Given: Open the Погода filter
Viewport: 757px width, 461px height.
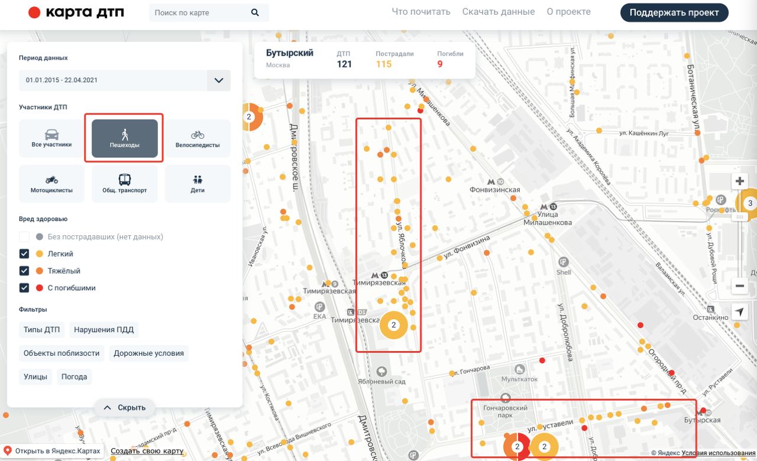Looking at the screenshot, I should pos(74,376).
